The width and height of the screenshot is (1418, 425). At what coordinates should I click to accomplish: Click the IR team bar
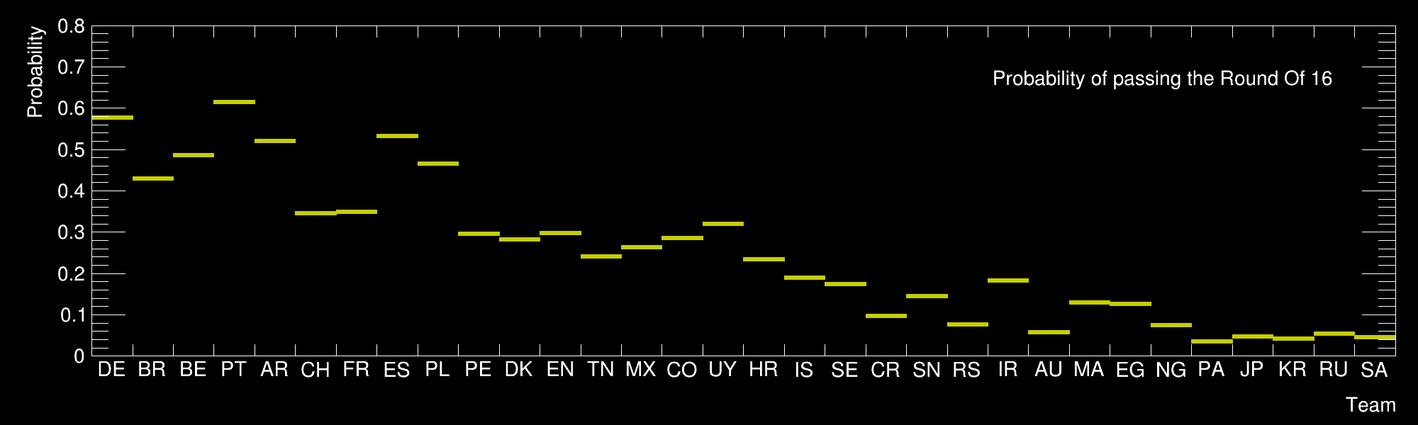(1008, 280)
